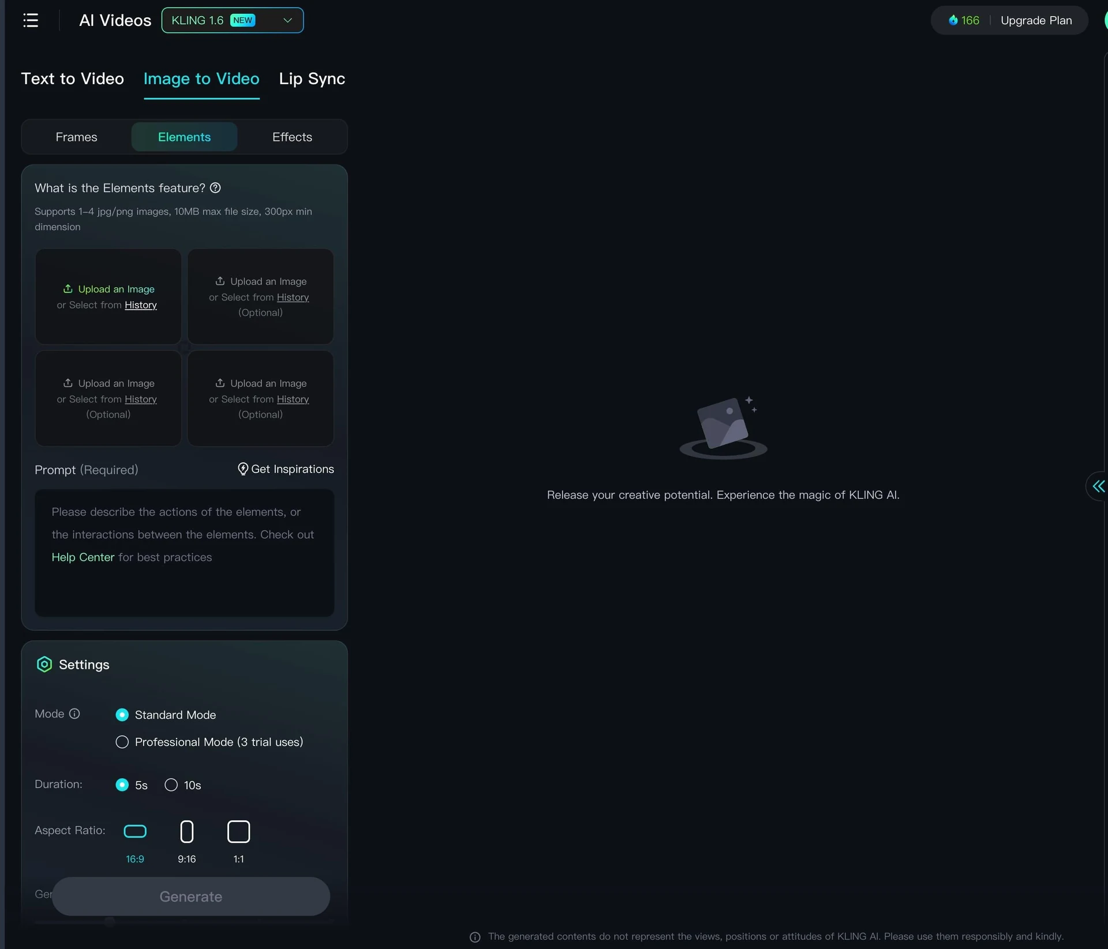The width and height of the screenshot is (1108, 949).
Task: Open the hamburger navigation menu
Action: click(31, 20)
